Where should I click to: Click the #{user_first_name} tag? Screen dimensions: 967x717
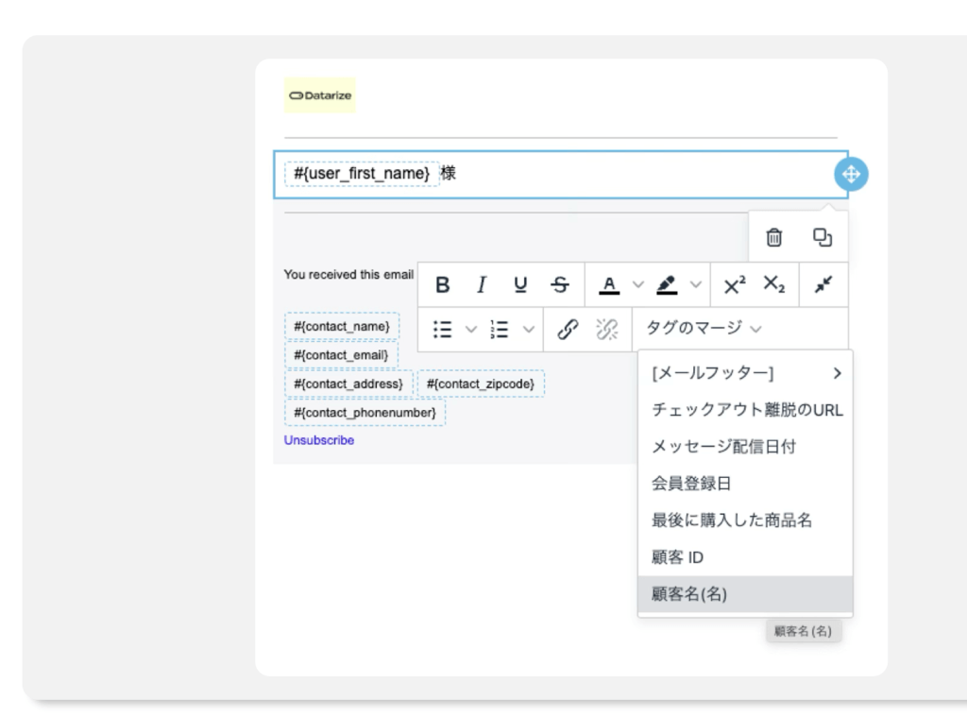pos(362,174)
